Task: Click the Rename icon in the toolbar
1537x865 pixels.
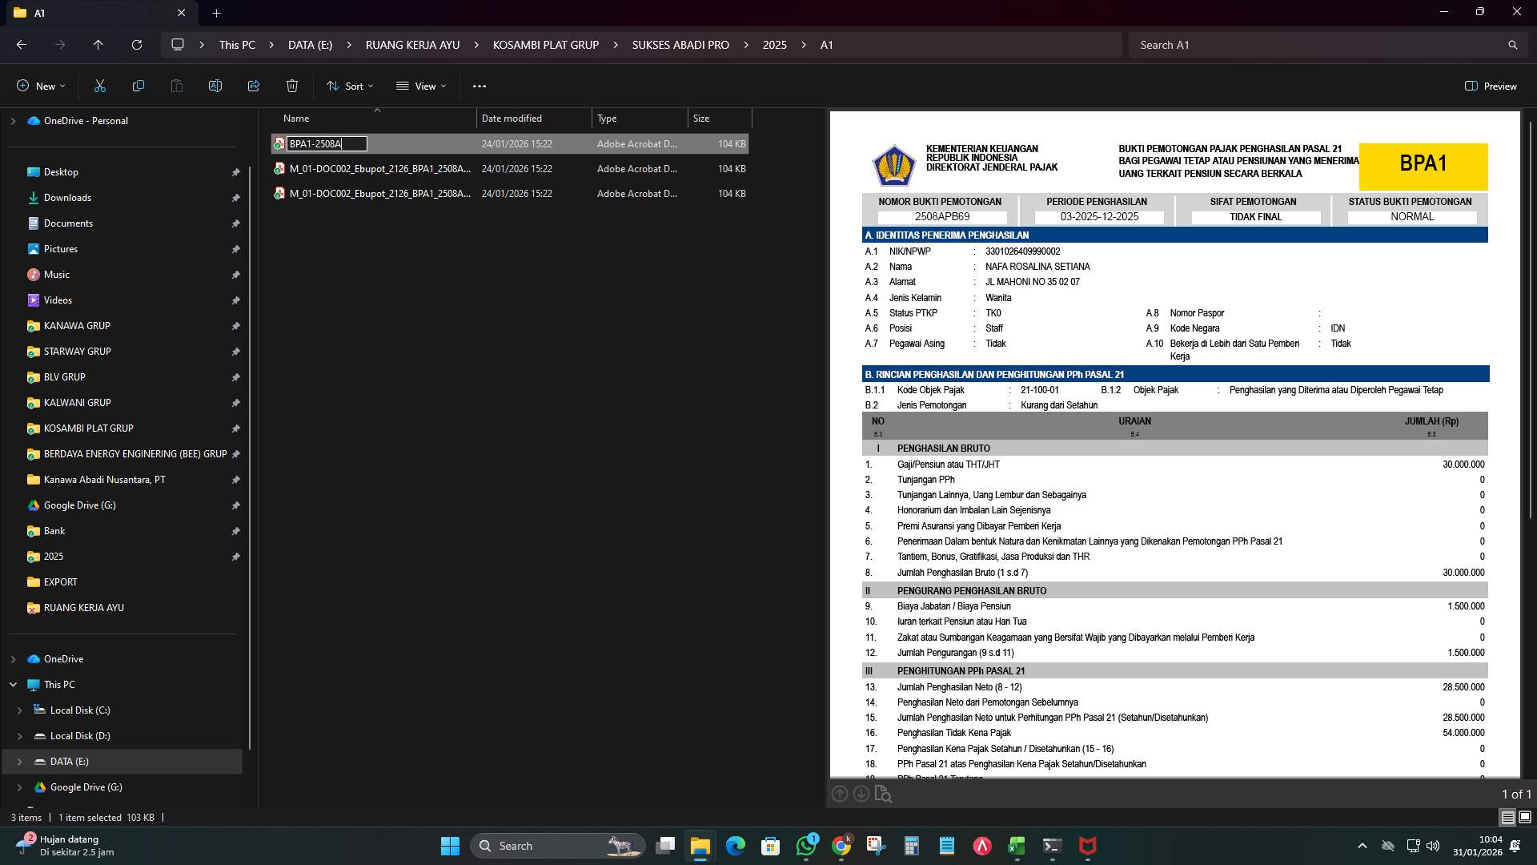Action: [215, 86]
